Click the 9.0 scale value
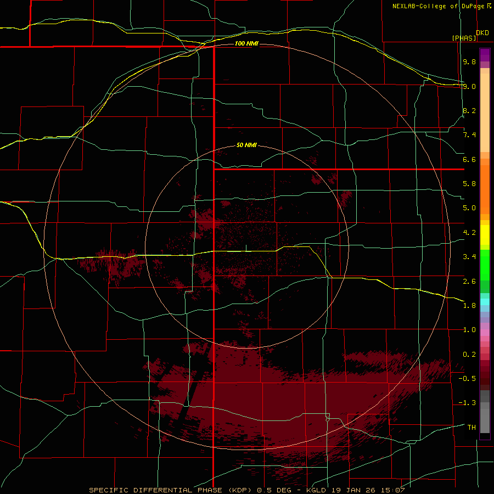This screenshot has height=494, width=494. (469, 86)
